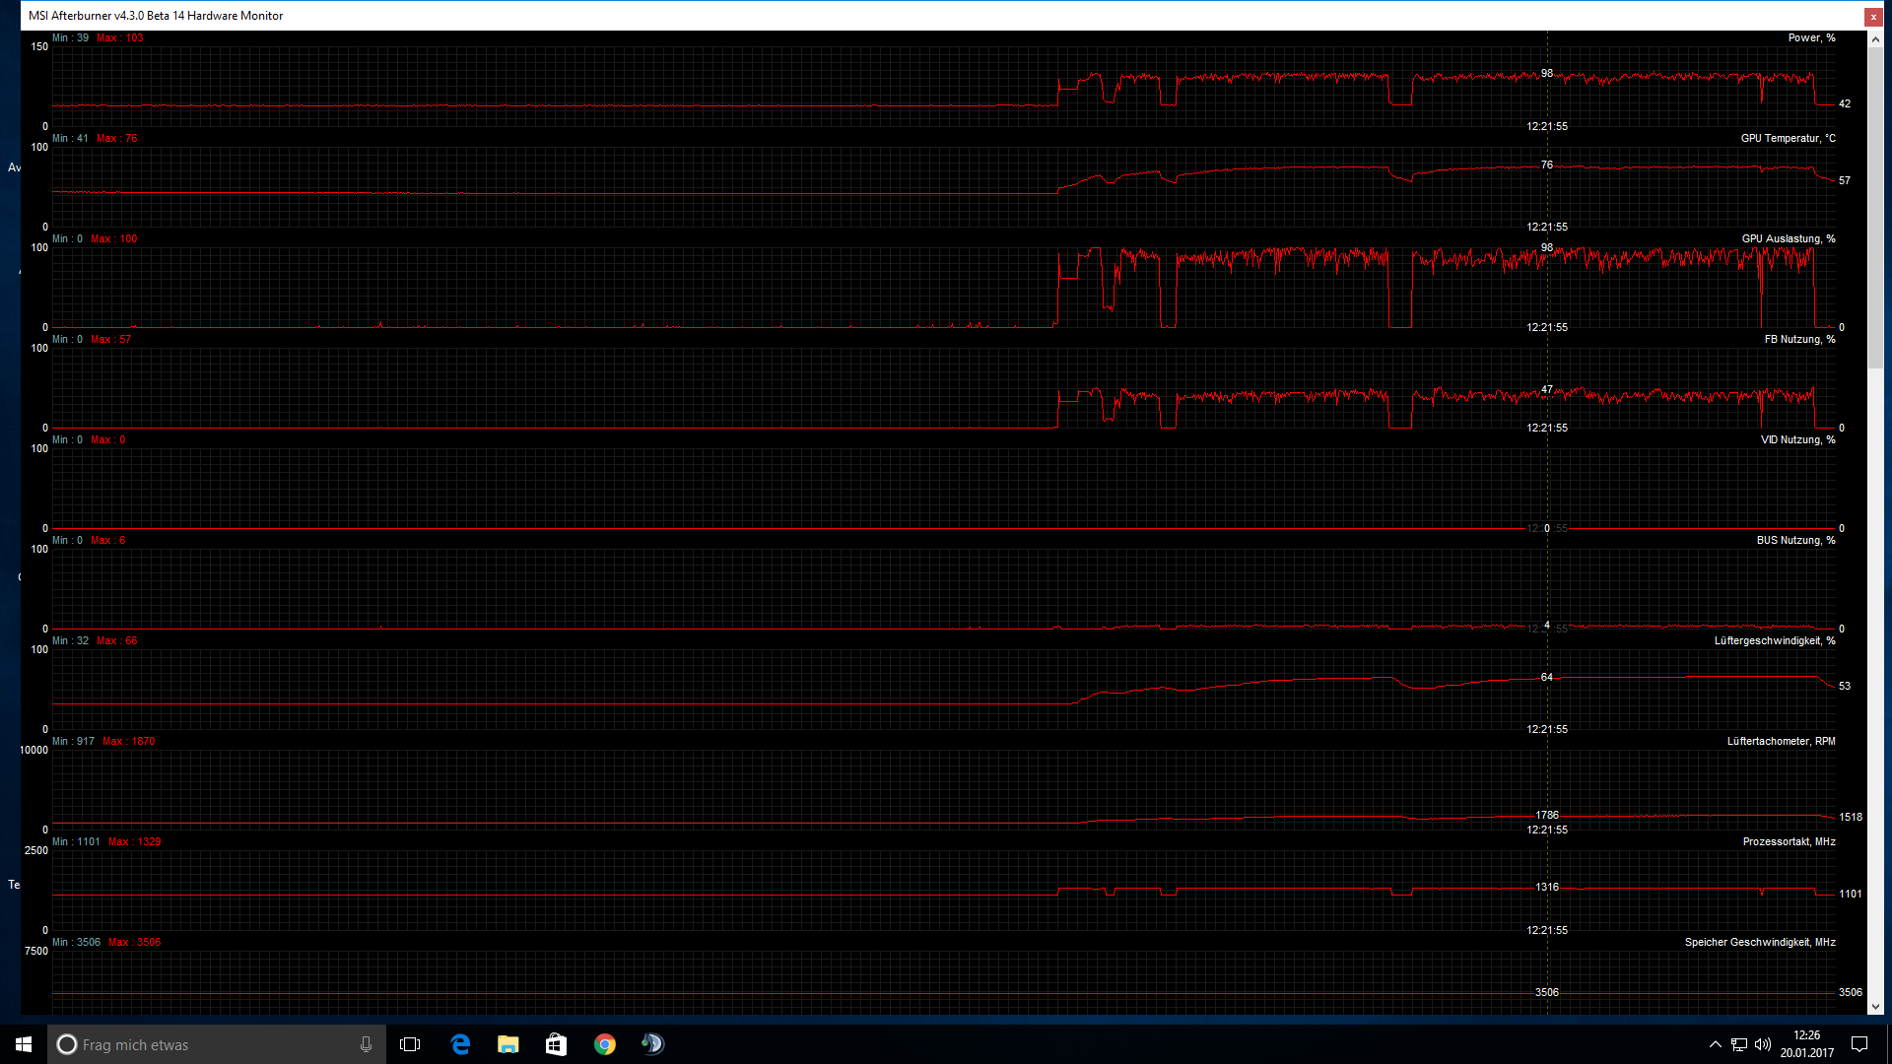Click the 'Lüftergeschwindigkeit, %' graph label
Screen dimensions: 1892x1064
1774,640
